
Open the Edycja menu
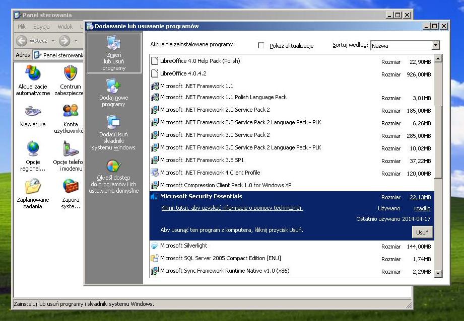pyautogui.click(x=41, y=27)
